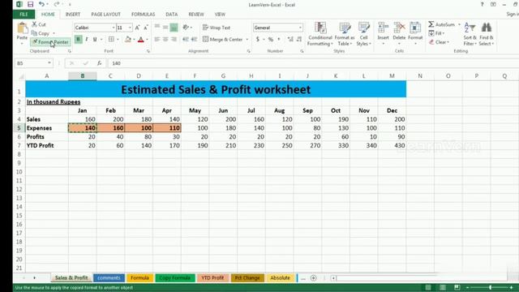Apply the red Font Color A
519x292 pixels.
tap(140, 40)
